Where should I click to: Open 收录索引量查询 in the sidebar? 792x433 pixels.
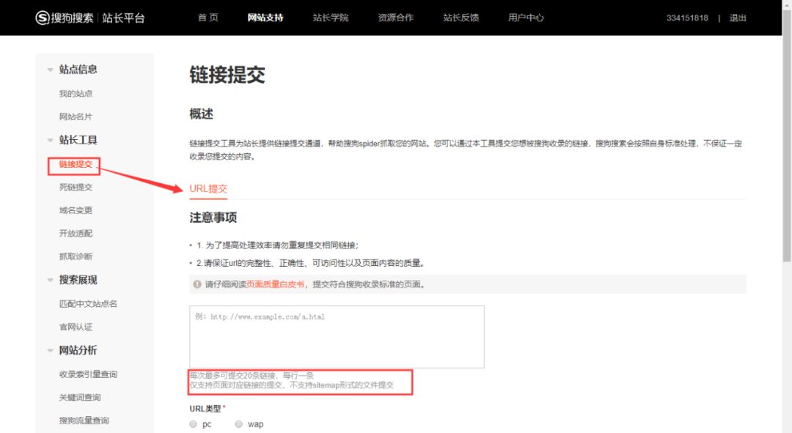[88, 374]
